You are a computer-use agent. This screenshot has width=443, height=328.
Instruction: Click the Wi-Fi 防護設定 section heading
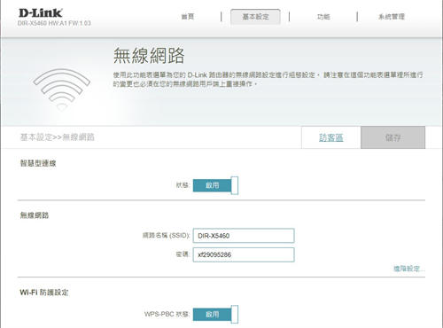pos(44,293)
